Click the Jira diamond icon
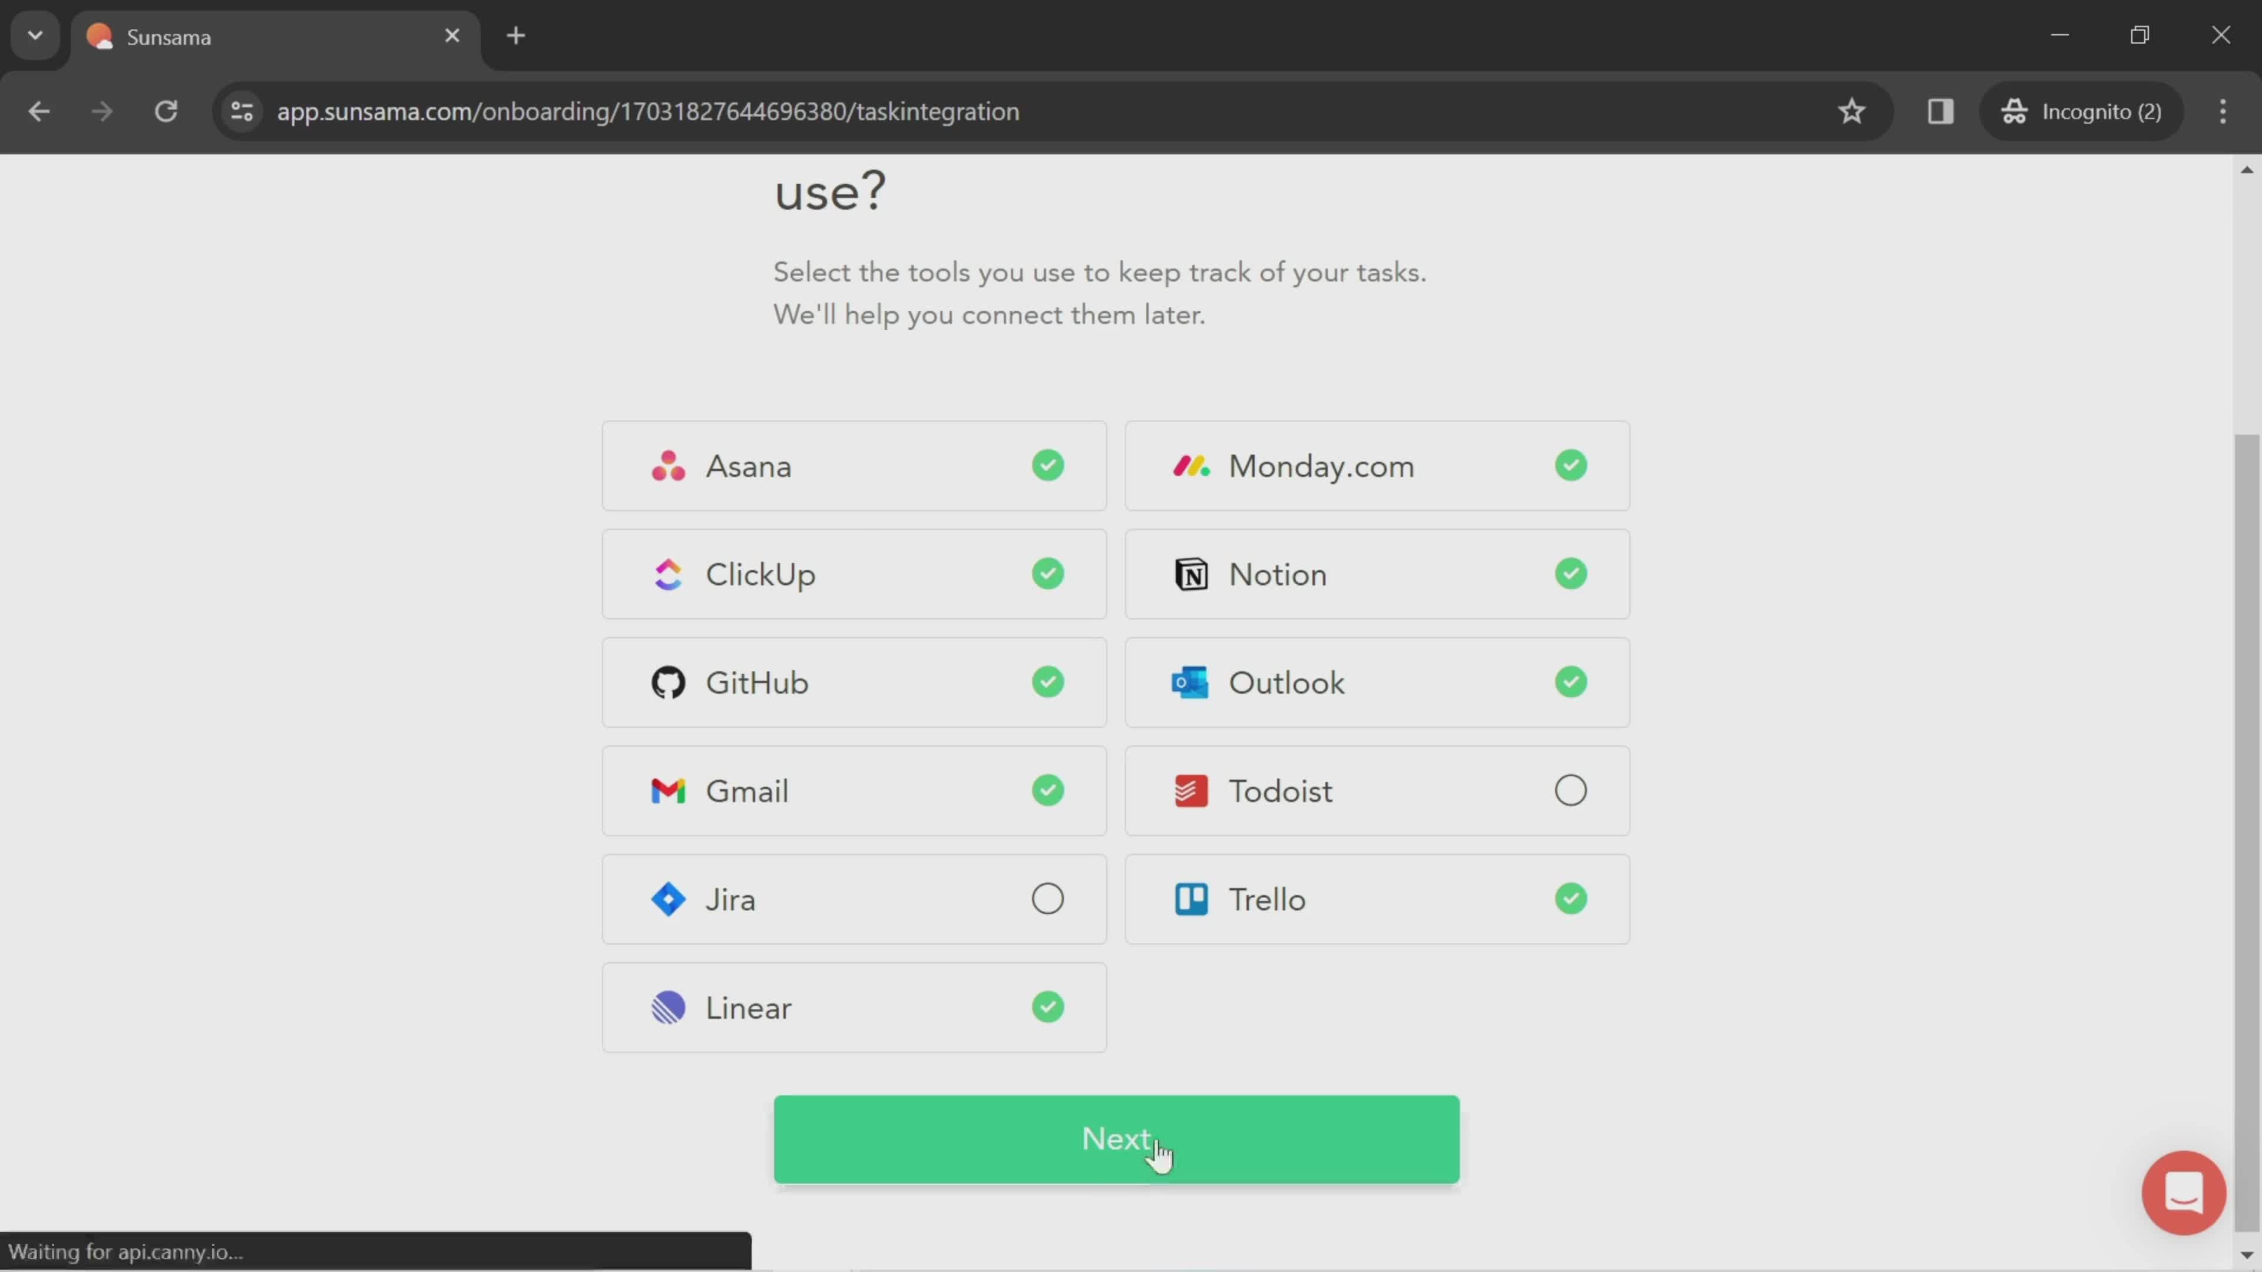 coord(668,900)
